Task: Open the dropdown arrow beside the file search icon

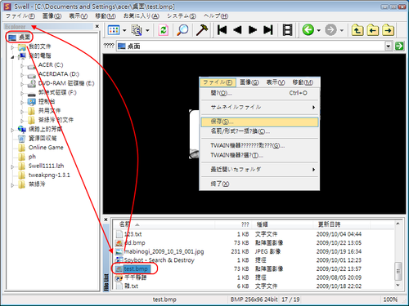Action: [x=147, y=30]
